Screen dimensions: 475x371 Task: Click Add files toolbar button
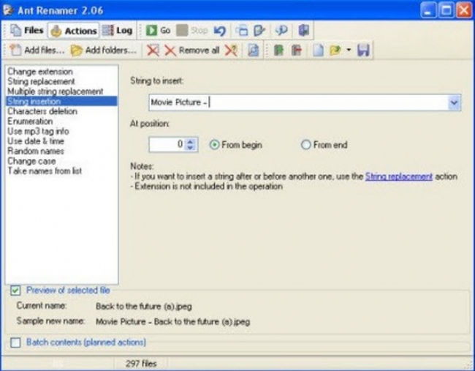point(35,50)
